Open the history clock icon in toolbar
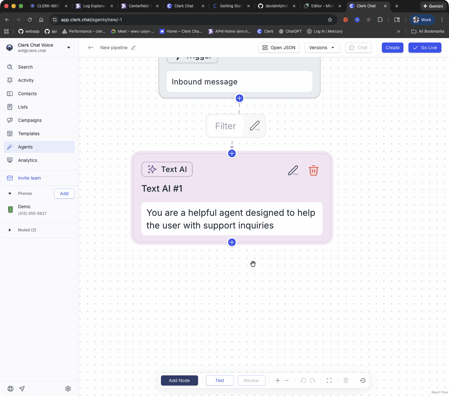 [363, 380]
